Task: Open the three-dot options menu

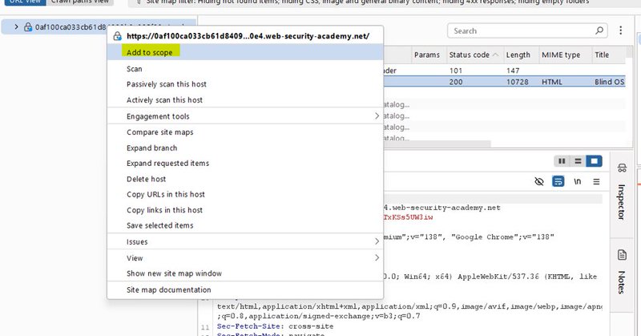Action: tap(620, 30)
